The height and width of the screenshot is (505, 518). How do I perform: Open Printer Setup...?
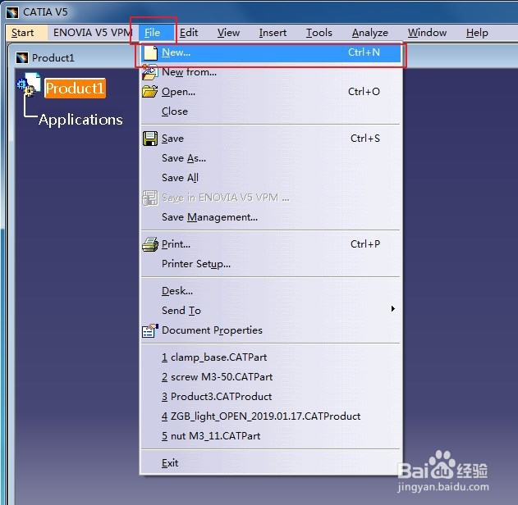tap(271, 264)
